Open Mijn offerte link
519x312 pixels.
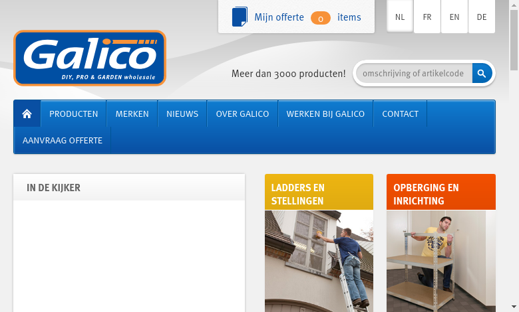[279, 17]
